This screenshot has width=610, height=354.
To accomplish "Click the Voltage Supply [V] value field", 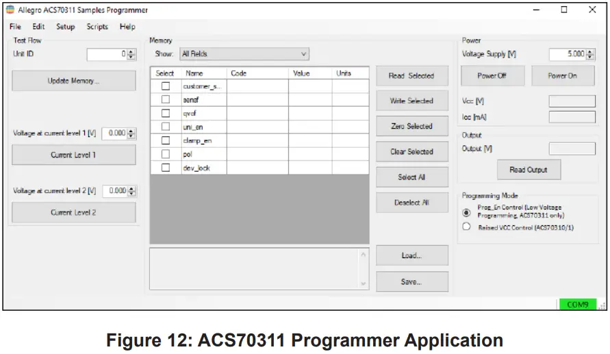I will pos(568,55).
